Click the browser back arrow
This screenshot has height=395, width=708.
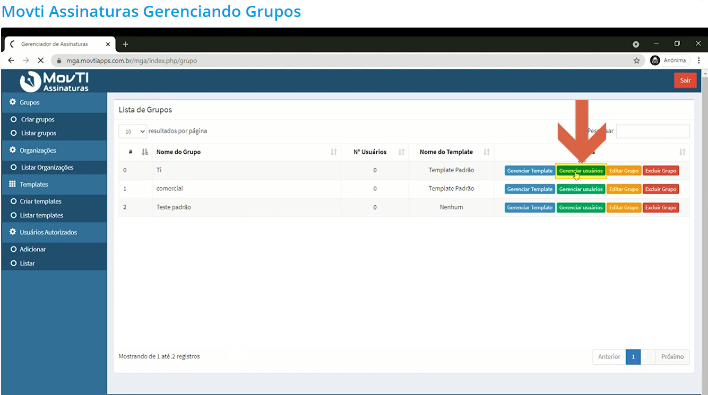tap(11, 60)
